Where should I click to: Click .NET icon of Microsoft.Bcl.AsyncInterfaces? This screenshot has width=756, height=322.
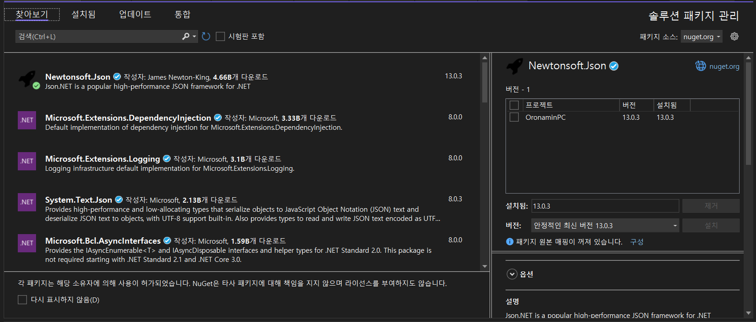click(x=27, y=243)
